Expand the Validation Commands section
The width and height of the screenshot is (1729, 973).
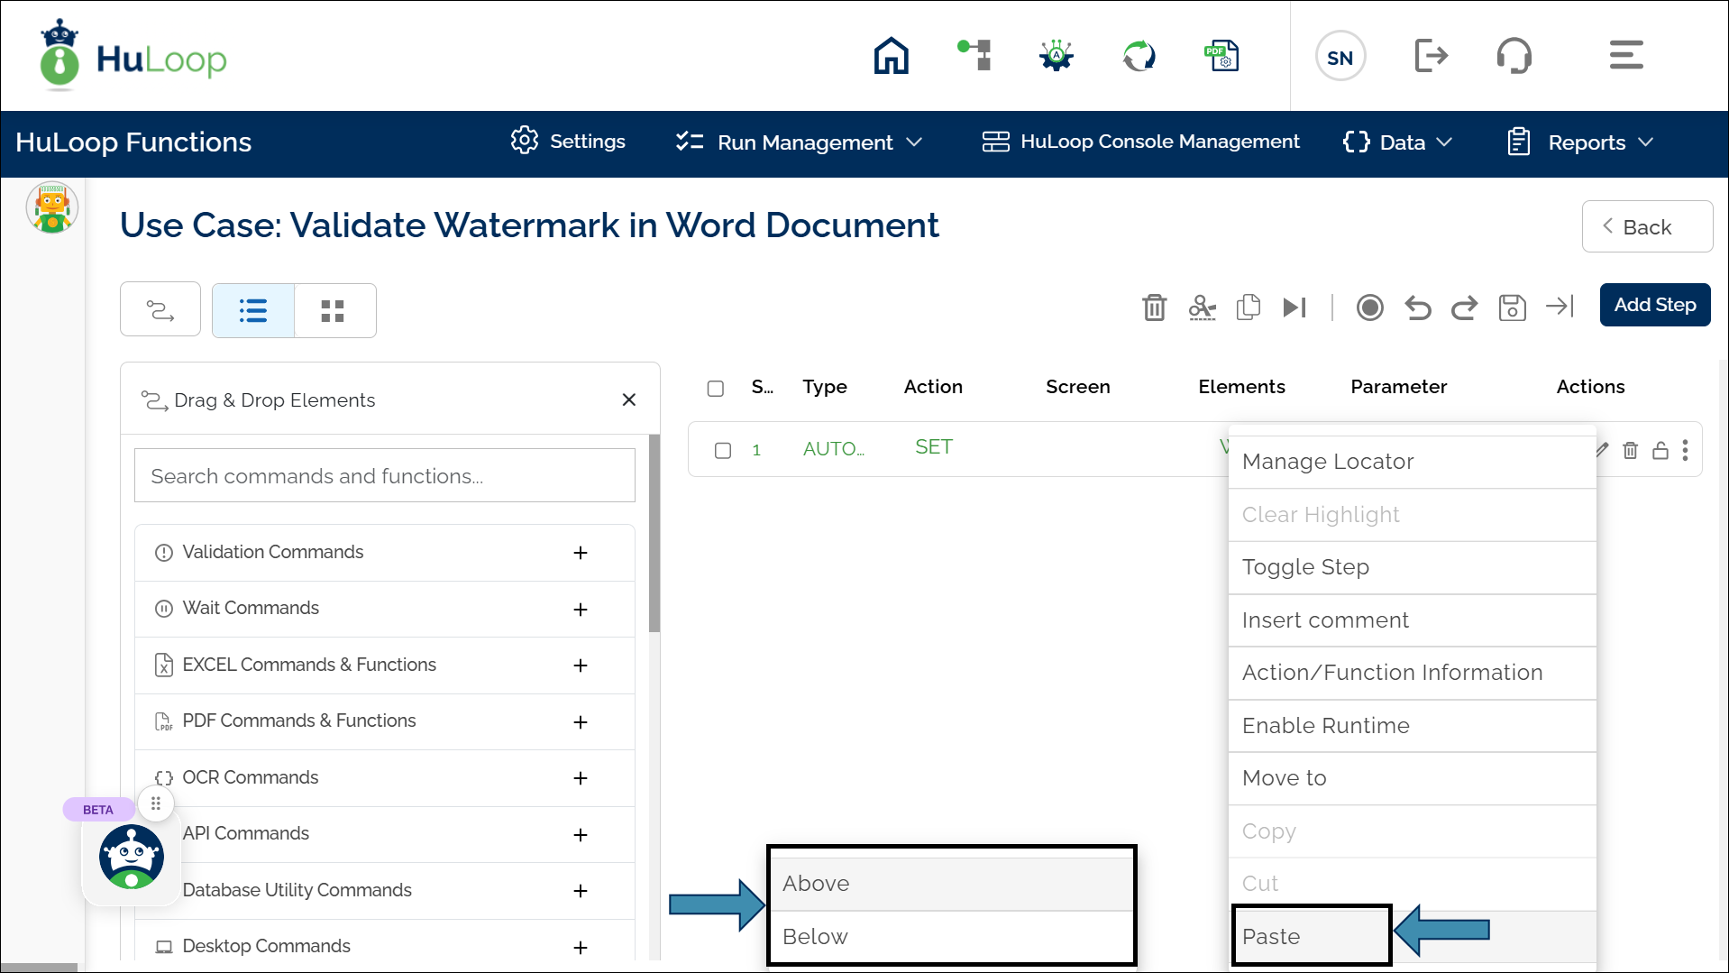(581, 553)
